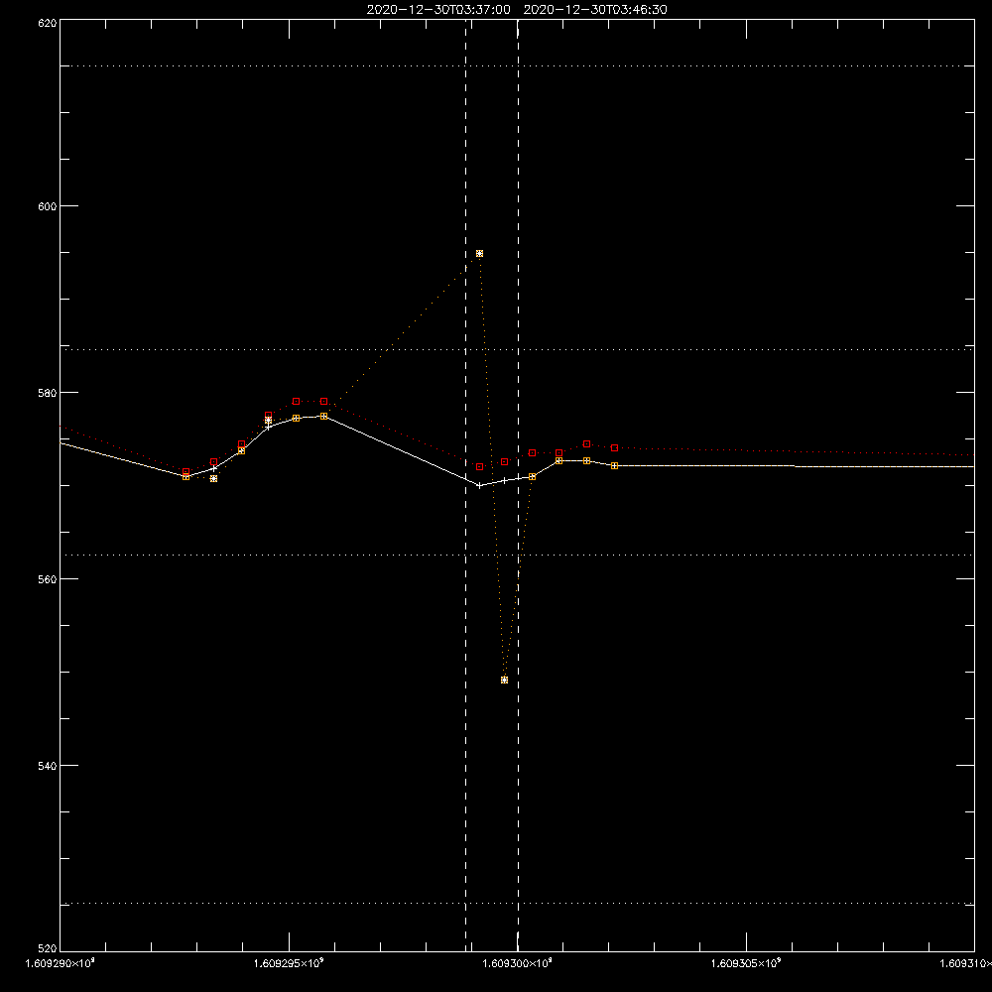Select the 580 y-axis label
This screenshot has height=992, width=992.
point(49,393)
